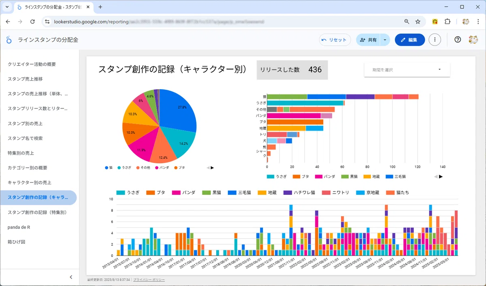Click the 編集 edit button

click(x=410, y=40)
